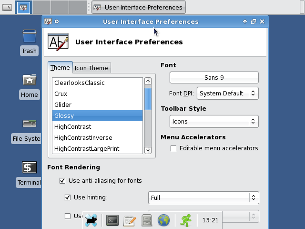The width and height of the screenshot is (305, 229).
Task: Disable anti-aliasing for fonts checkbox
Action: [62, 181]
